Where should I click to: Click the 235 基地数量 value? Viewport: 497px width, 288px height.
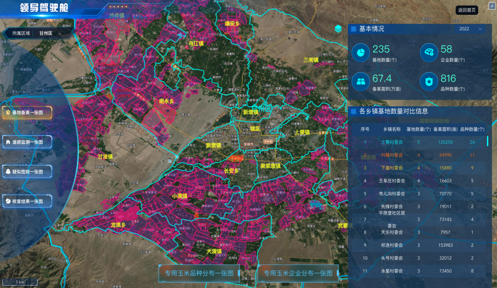pos(381,49)
